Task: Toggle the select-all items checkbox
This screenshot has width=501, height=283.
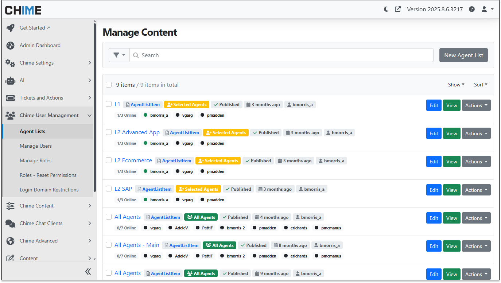Action: (109, 85)
